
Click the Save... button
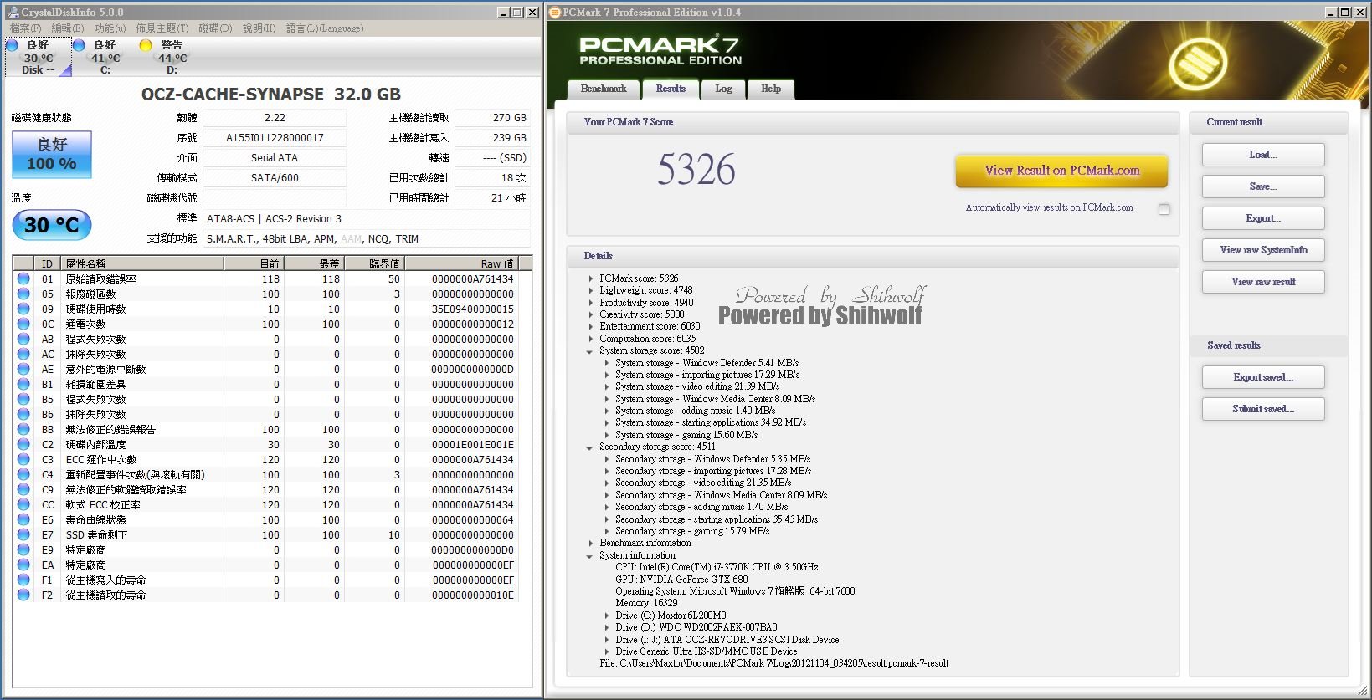point(1263,186)
